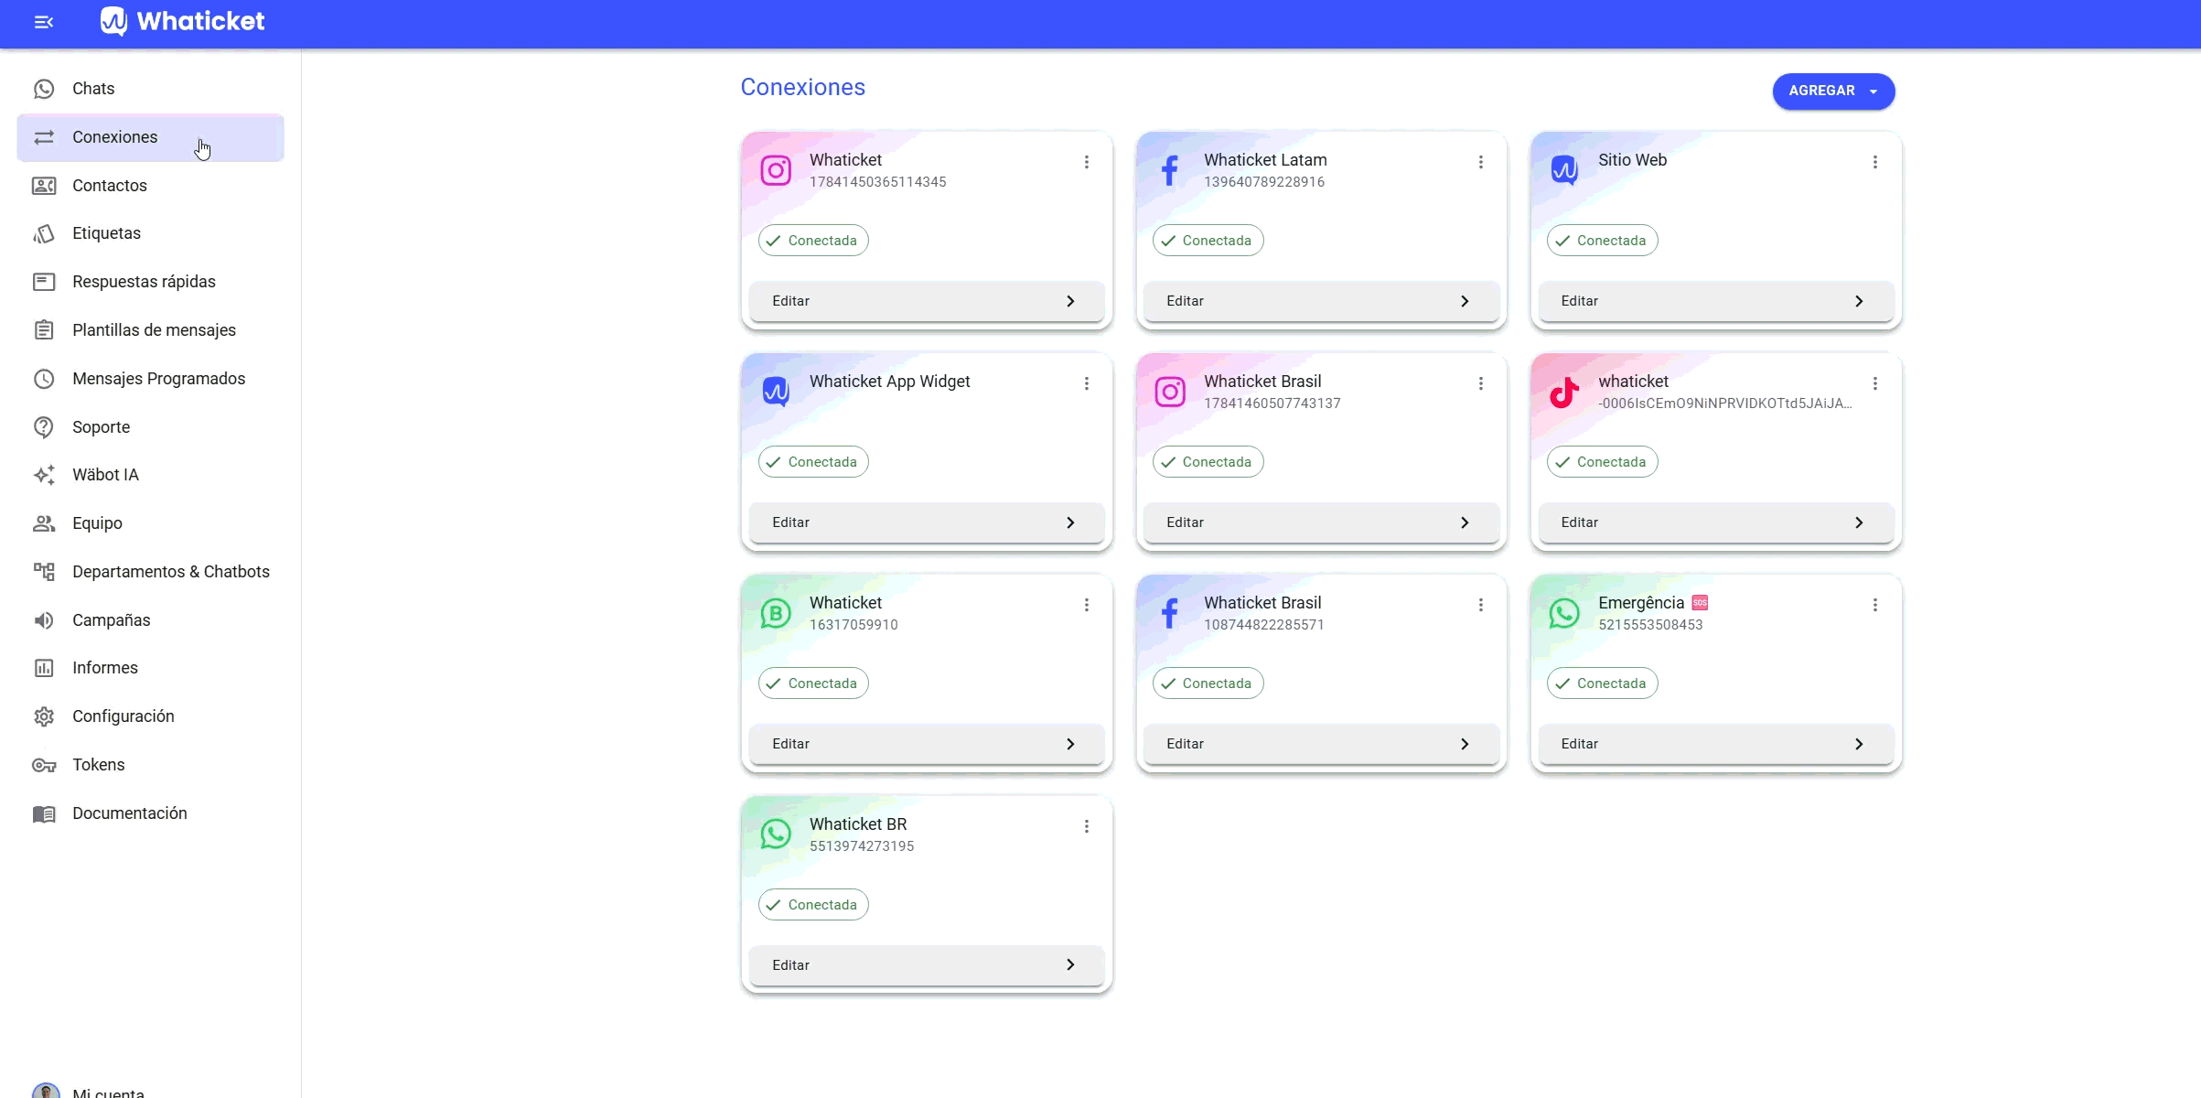Go to Contactos in sidebar
This screenshot has width=2201, height=1098.
pyautogui.click(x=150, y=186)
